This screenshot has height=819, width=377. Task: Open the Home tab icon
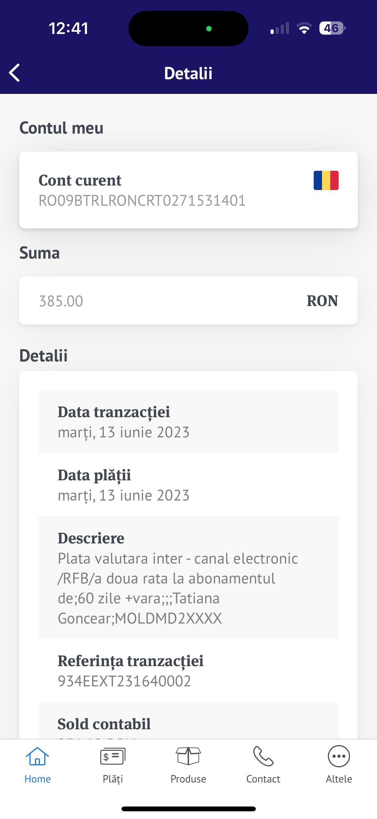coord(37,756)
